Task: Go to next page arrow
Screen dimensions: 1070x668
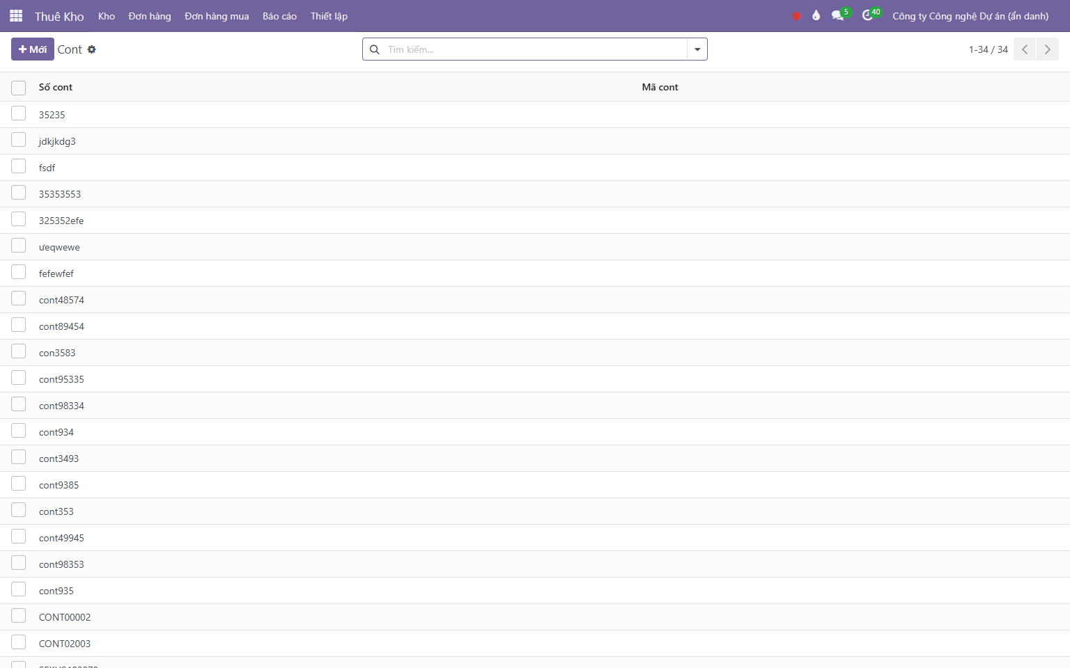Action: [x=1048, y=49]
